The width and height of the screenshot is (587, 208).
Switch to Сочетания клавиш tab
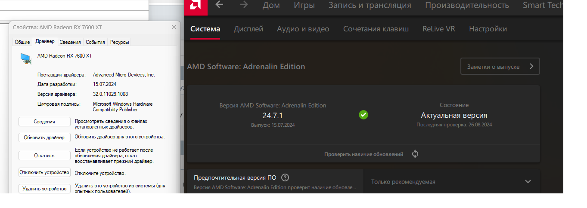376,29
